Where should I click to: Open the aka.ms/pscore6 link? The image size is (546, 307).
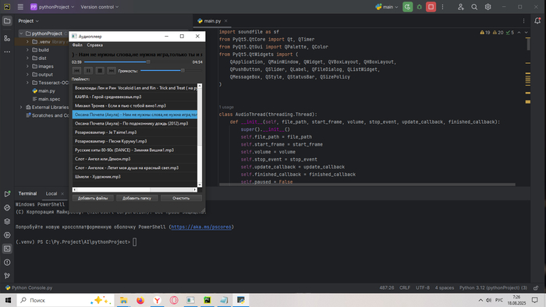[x=201, y=227]
